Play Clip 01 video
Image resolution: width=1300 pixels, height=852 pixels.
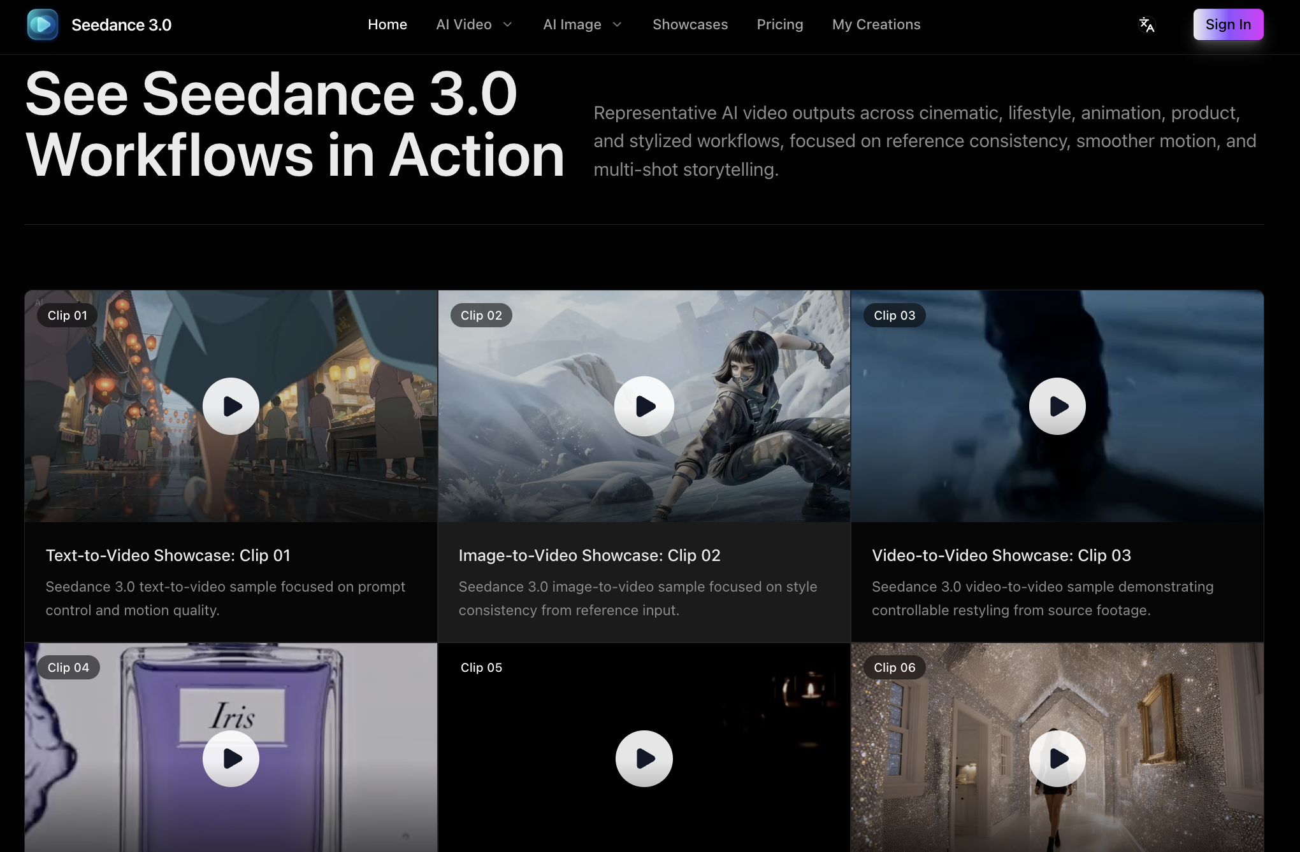pyautogui.click(x=231, y=406)
